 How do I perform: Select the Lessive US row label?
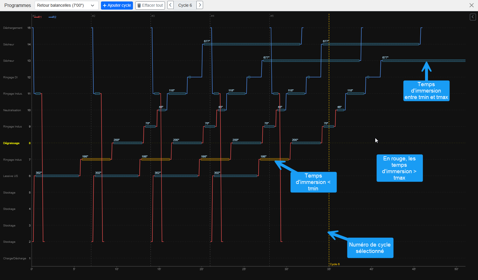pyautogui.click(x=10, y=176)
